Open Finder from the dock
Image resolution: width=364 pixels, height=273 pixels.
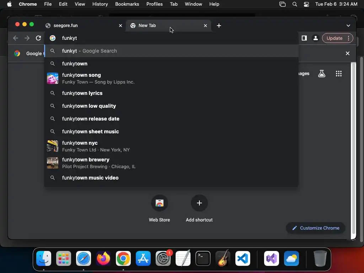point(44,258)
